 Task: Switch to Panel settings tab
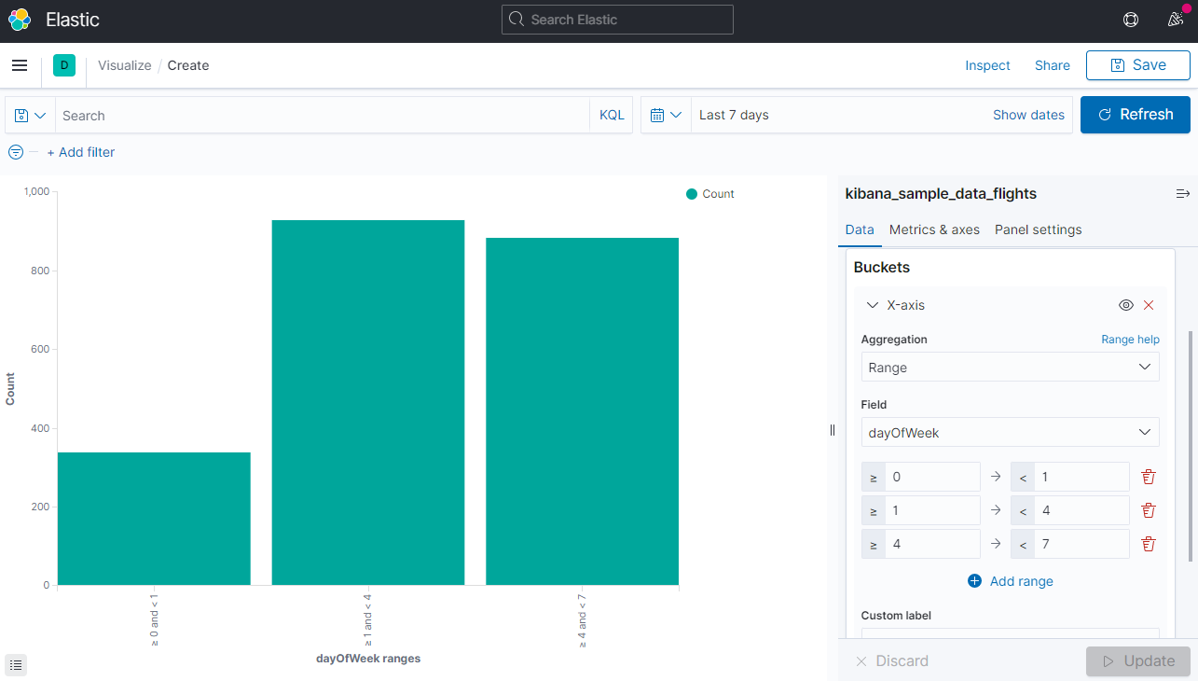[1039, 229]
